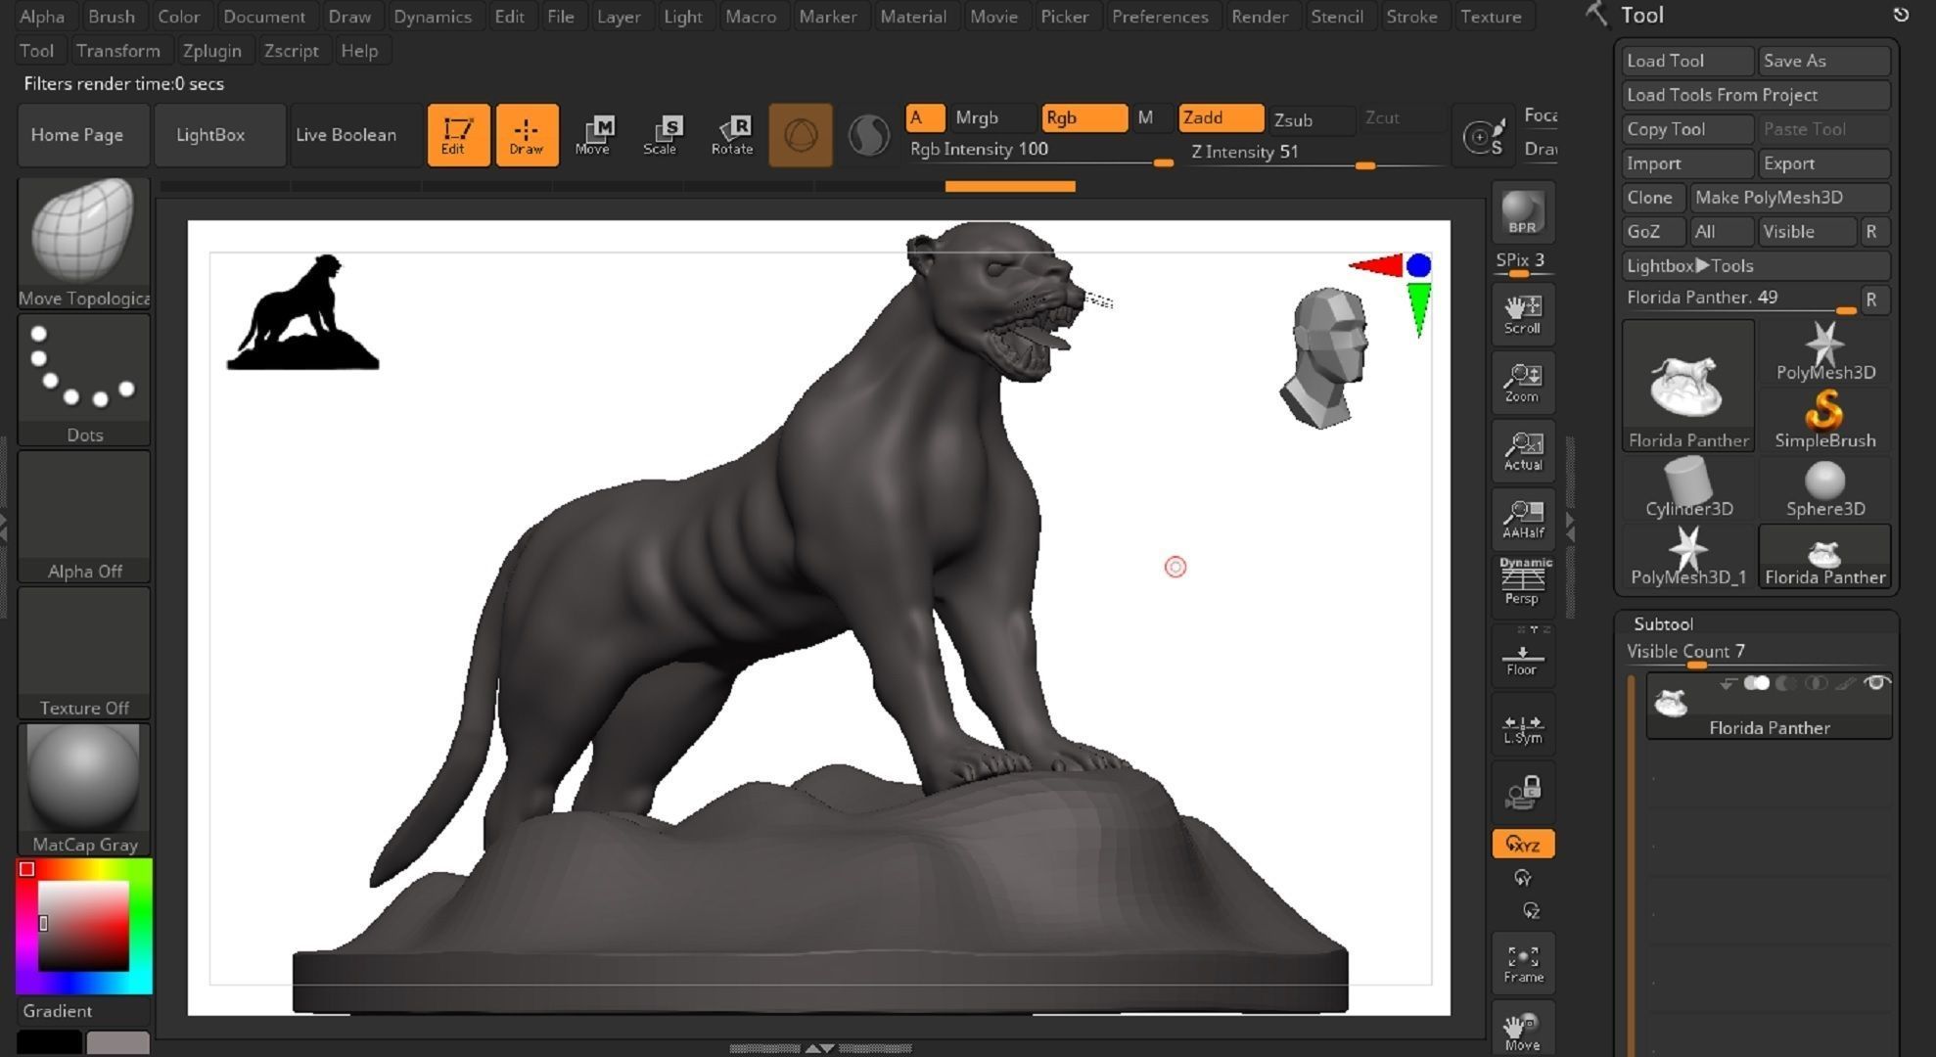
Task: Select the PolyMesh3D star tool icon
Action: tap(1825, 351)
